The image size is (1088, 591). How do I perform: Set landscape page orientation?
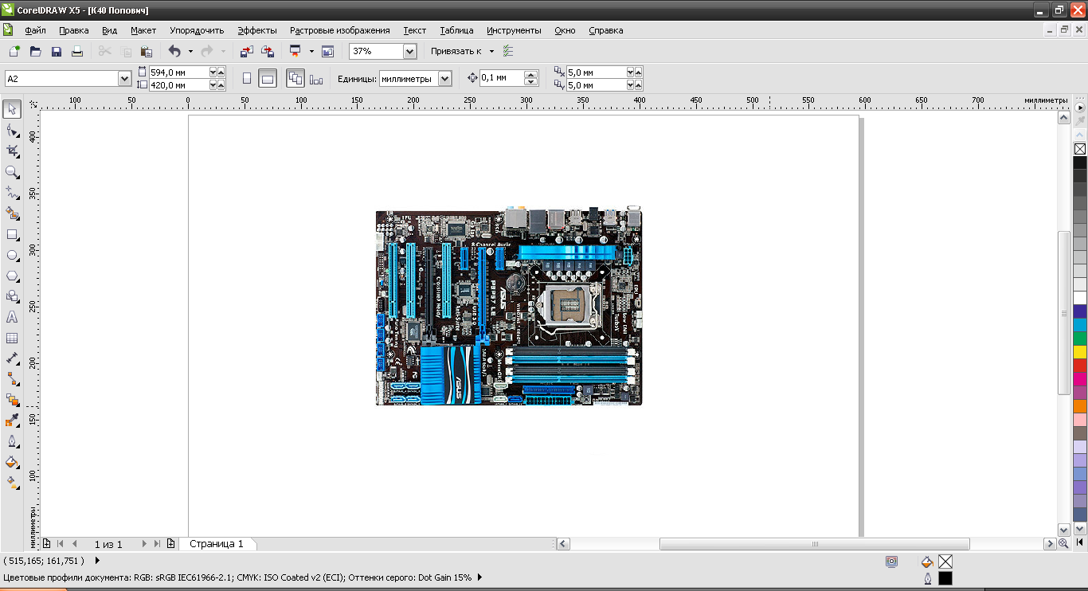[268, 78]
